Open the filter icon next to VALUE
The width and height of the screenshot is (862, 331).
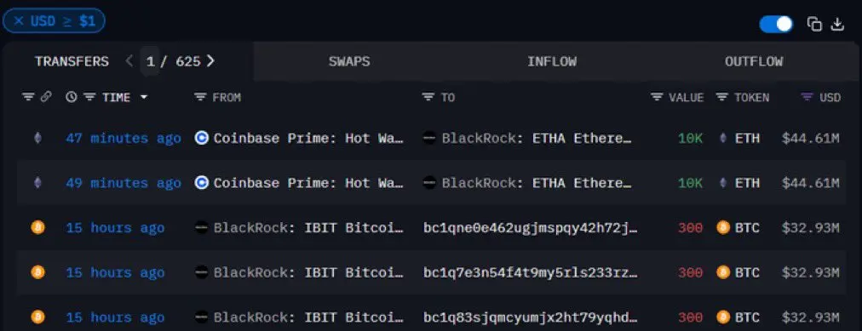click(x=657, y=97)
